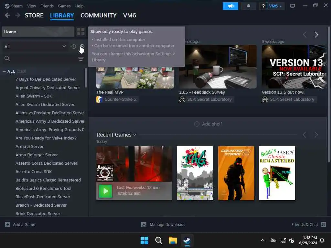Screen dimensions: 331x248
Task: Open Baldi's Basics recent game cover
Action: [277, 173]
